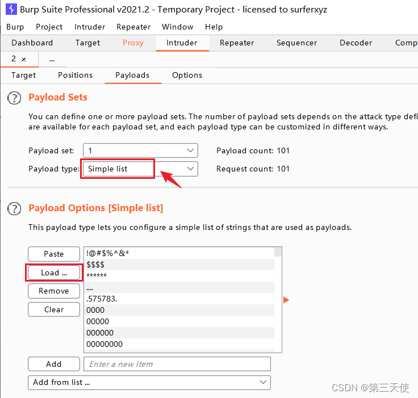Select payload entry ******
The width and height of the screenshot is (418, 398).
(179, 276)
